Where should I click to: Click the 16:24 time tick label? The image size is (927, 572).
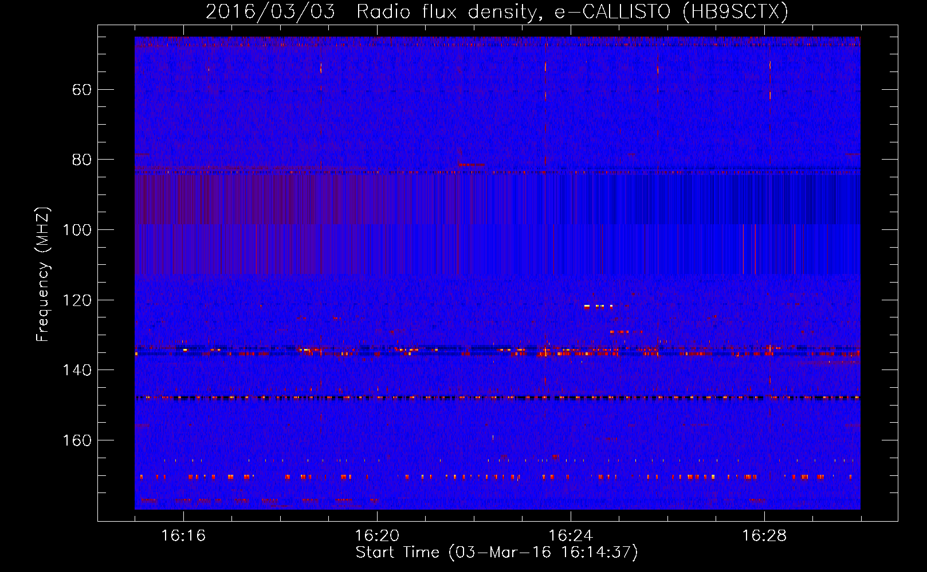[571, 536]
